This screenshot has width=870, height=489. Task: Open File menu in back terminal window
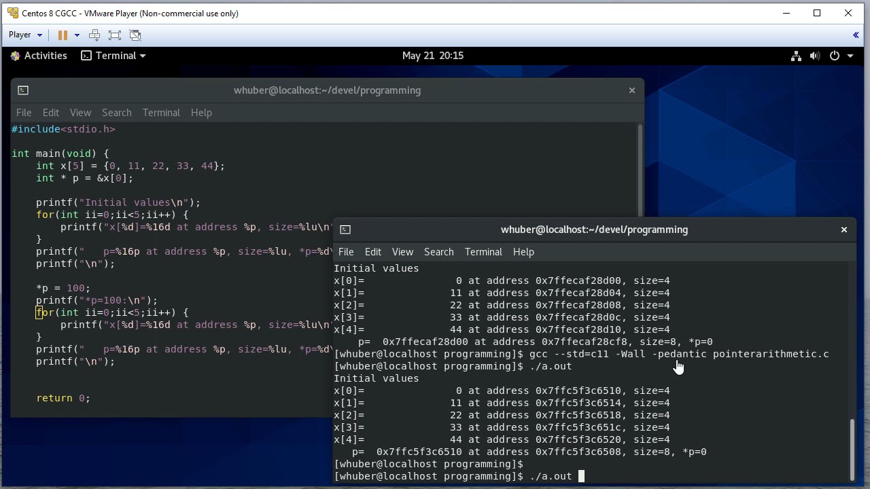pos(24,113)
